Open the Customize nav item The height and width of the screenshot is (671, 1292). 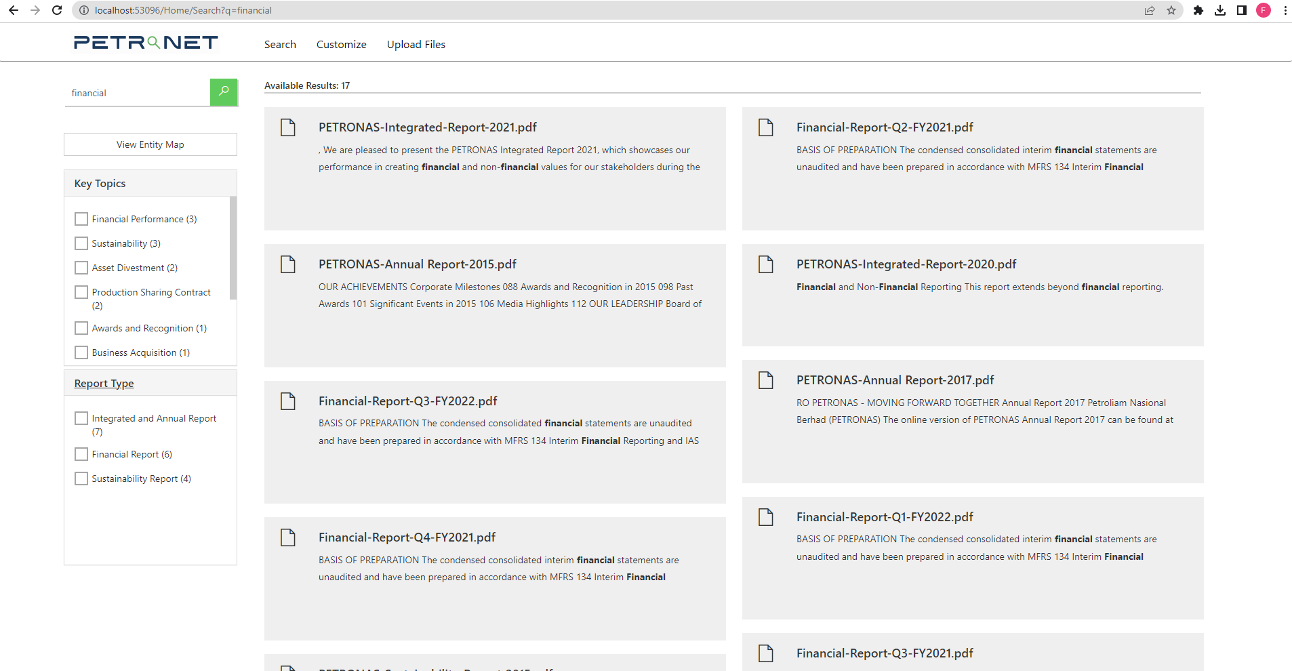tap(342, 44)
